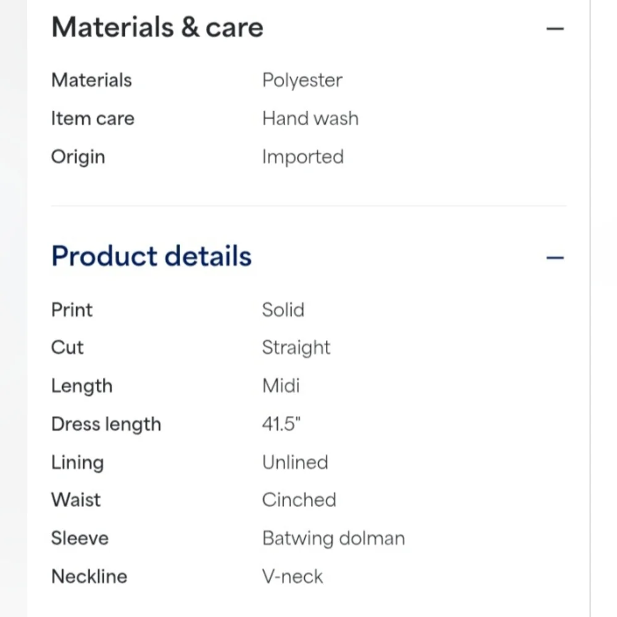Select the Polyester materials value
Image resolution: width=617 pixels, height=617 pixels.
coord(302,81)
